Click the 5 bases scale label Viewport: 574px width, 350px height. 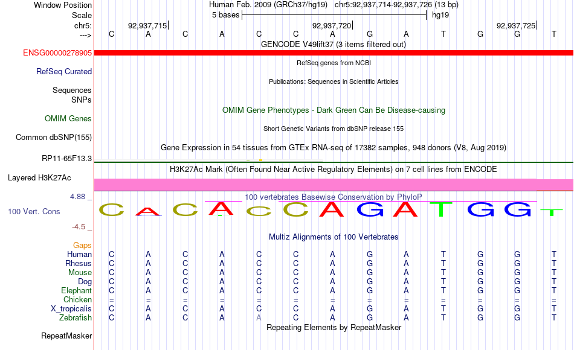coord(225,15)
